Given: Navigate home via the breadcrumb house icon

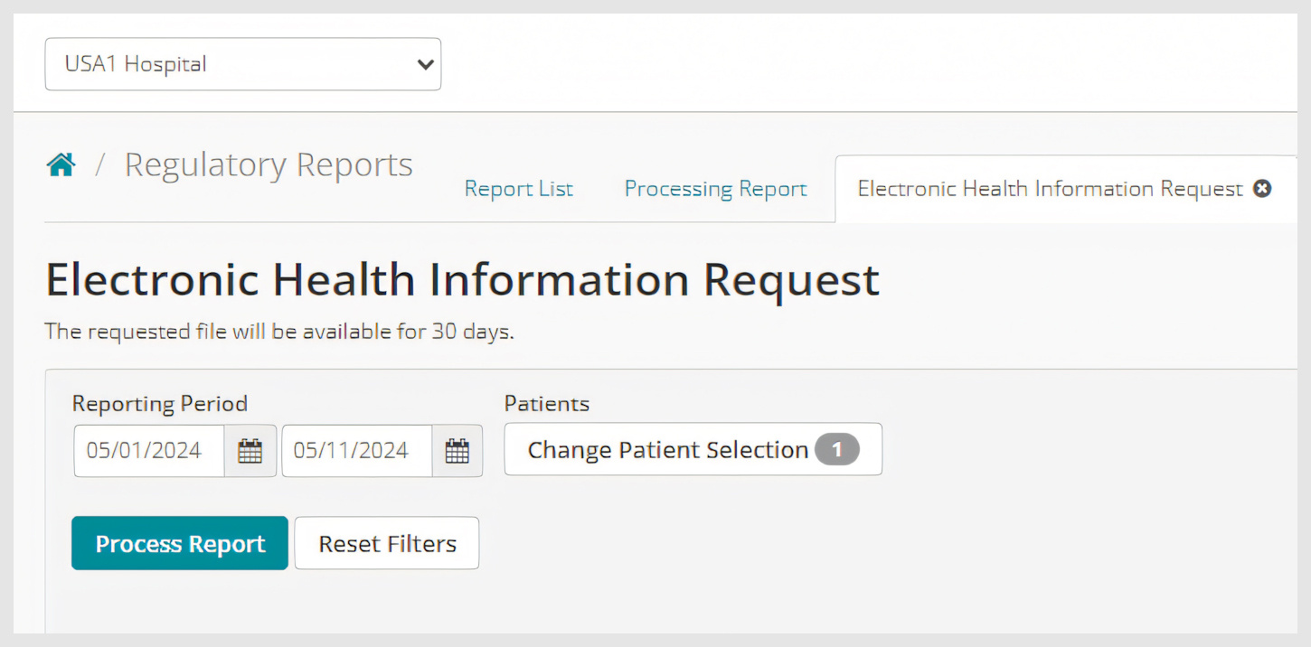Looking at the screenshot, I should (60, 163).
